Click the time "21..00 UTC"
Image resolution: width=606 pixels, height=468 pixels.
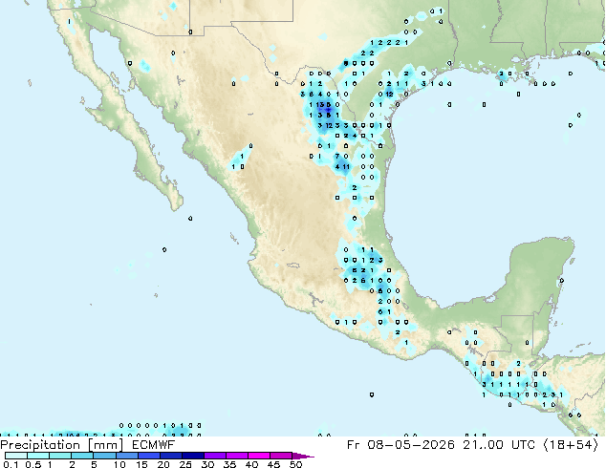tap(499, 445)
